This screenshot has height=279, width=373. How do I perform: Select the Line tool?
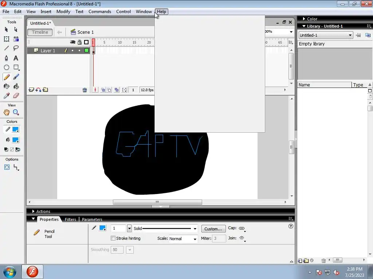tap(7, 48)
